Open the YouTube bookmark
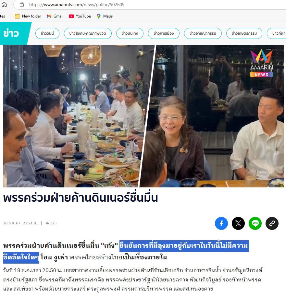Screen dimensions: 286x297 (x=80, y=16)
